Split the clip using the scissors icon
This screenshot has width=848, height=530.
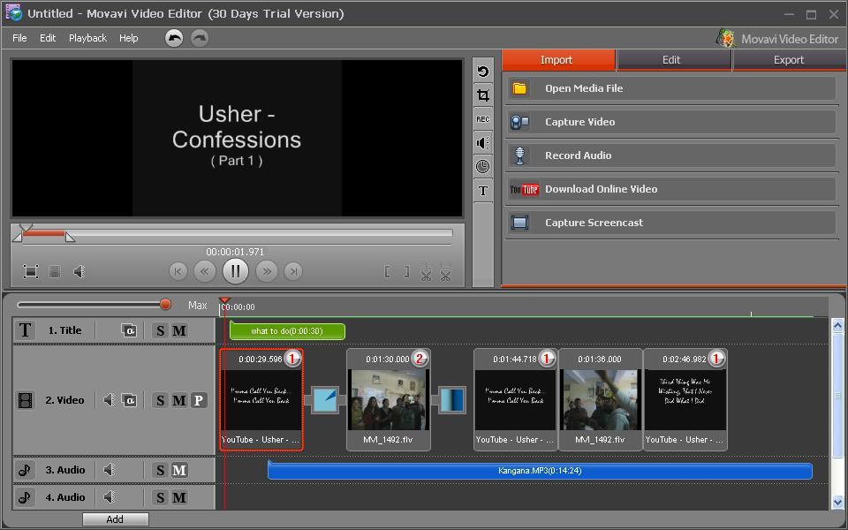pyautogui.click(x=424, y=271)
